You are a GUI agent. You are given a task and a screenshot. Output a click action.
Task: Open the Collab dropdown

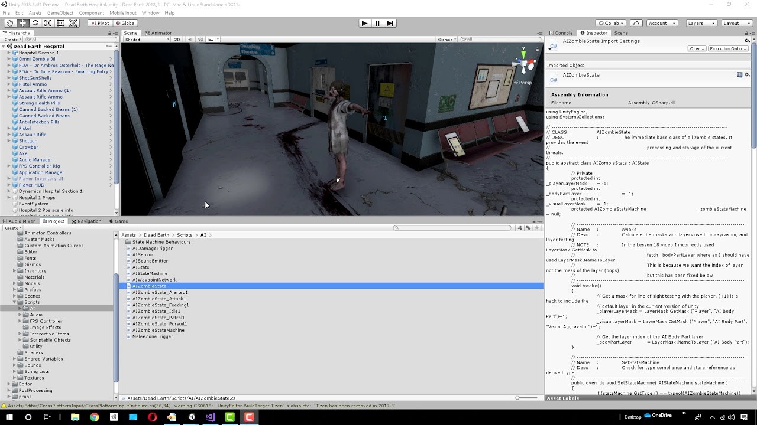(610, 23)
